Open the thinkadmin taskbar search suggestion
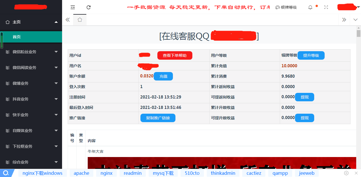The image size is (361, 177). pyautogui.click(x=223, y=173)
